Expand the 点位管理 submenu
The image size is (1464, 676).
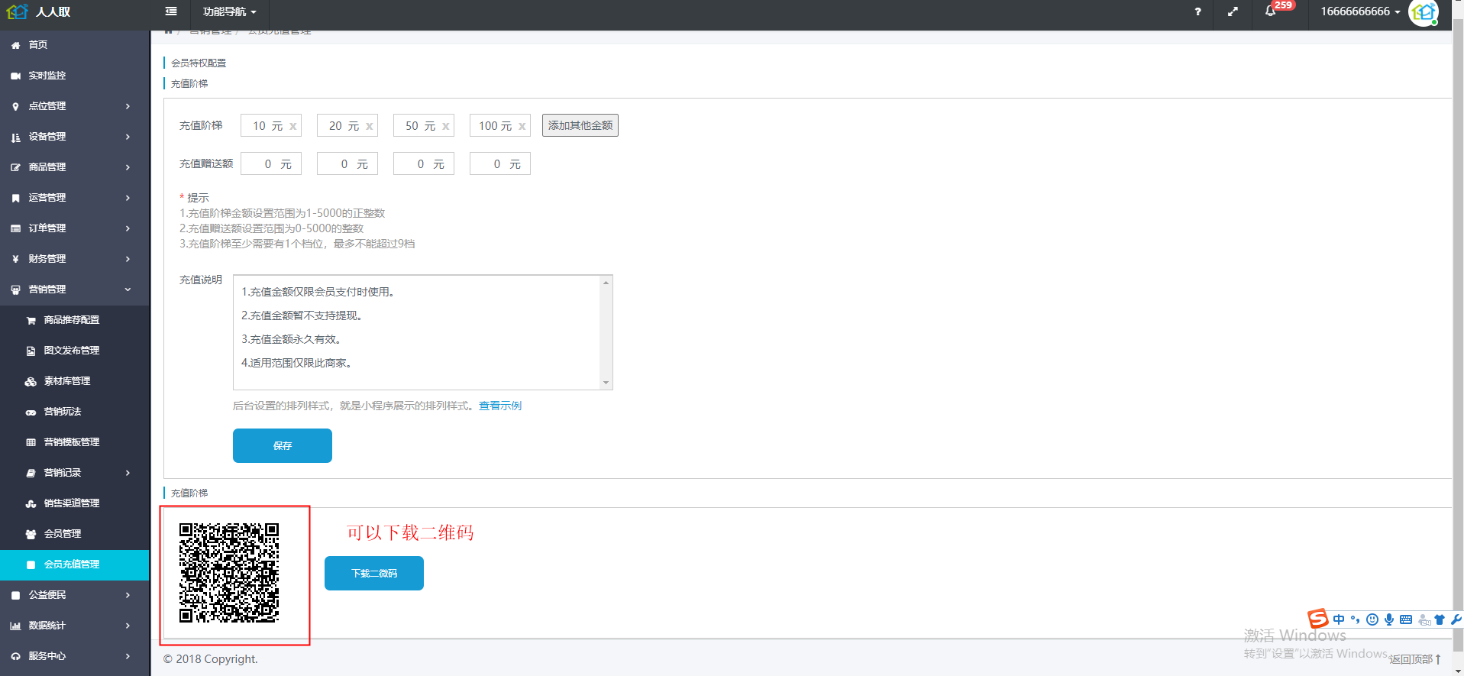(x=128, y=106)
